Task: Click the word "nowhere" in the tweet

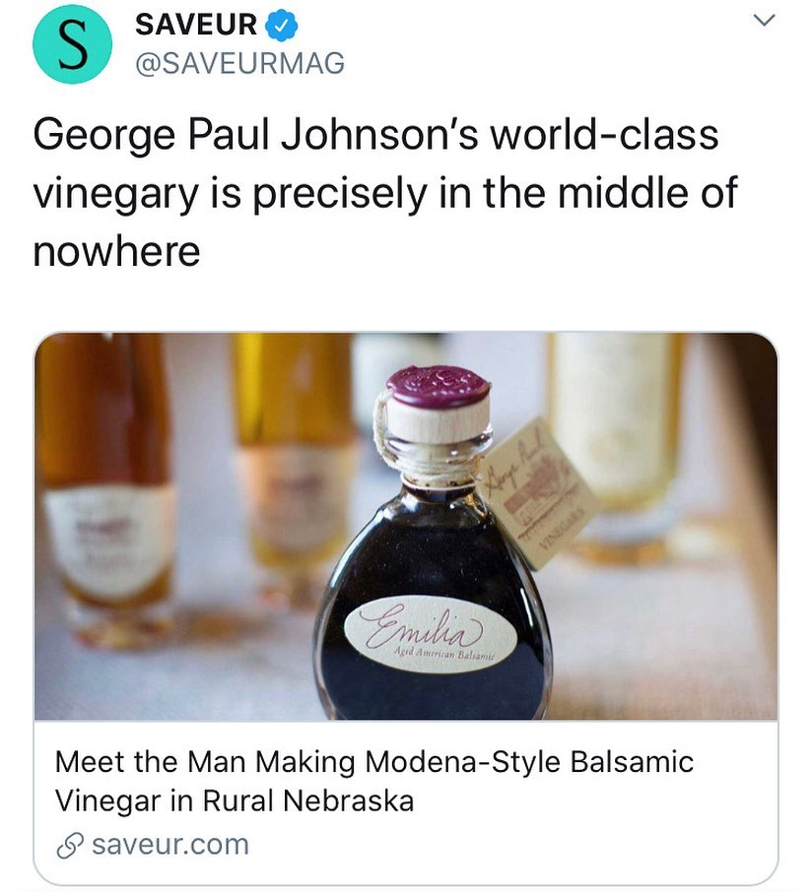Action: tap(116, 251)
